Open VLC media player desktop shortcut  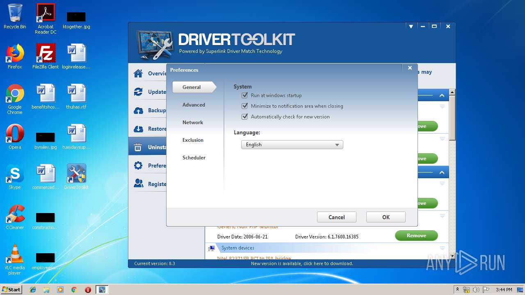tap(15, 260)
